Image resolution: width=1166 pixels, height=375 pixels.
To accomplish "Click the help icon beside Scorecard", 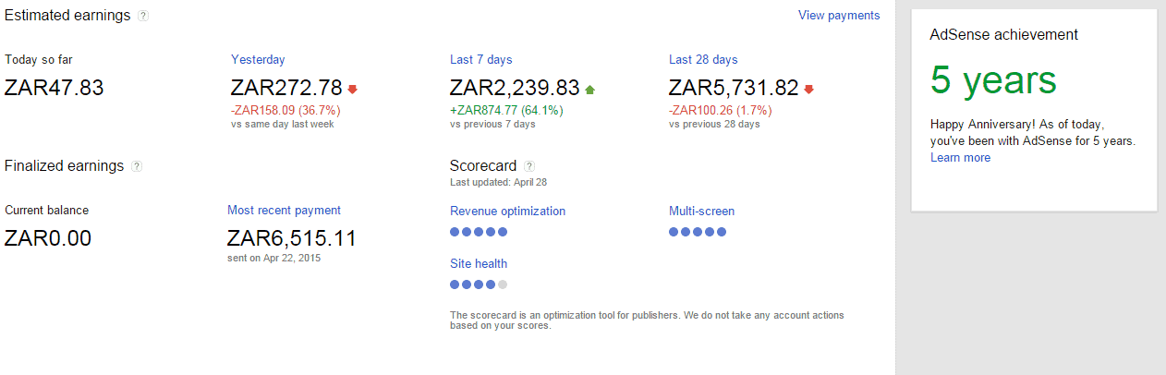I will [x=529, y=166].
